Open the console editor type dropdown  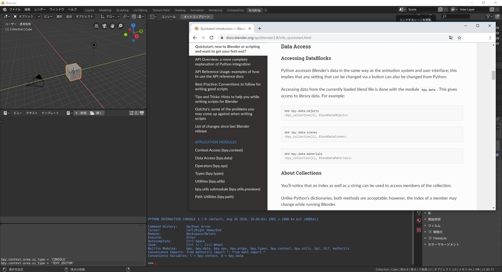coord(154,16)
